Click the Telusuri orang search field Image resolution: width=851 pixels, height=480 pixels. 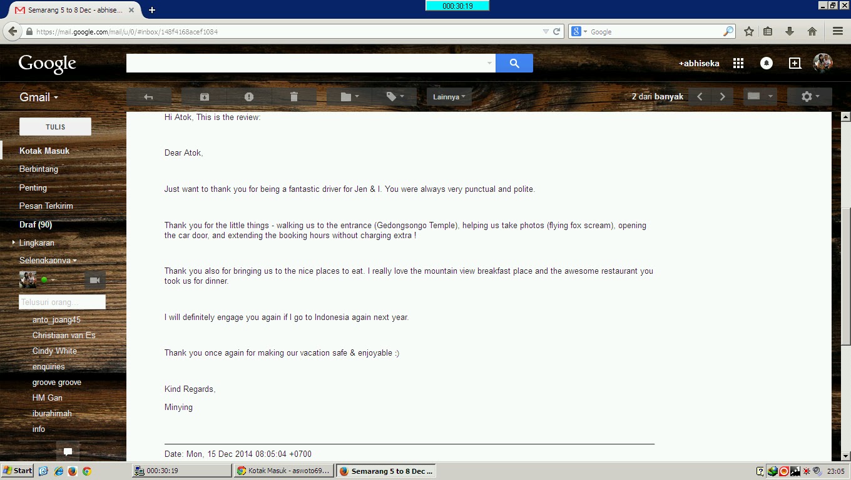(63, 302)
